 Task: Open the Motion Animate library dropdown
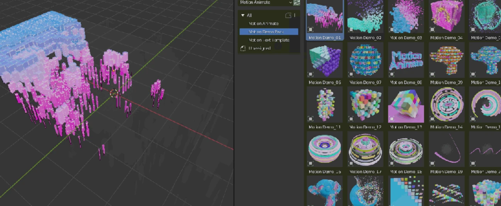click(266, 3)
